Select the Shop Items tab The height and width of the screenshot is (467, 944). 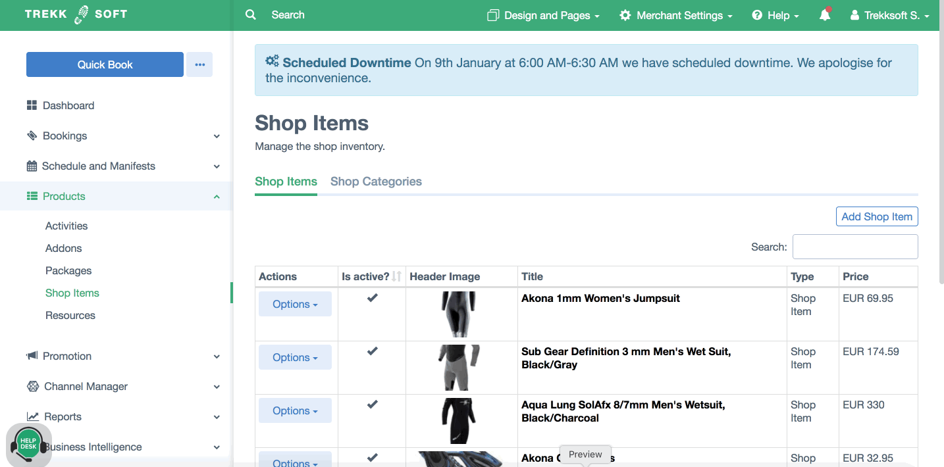tap(286, 182)
